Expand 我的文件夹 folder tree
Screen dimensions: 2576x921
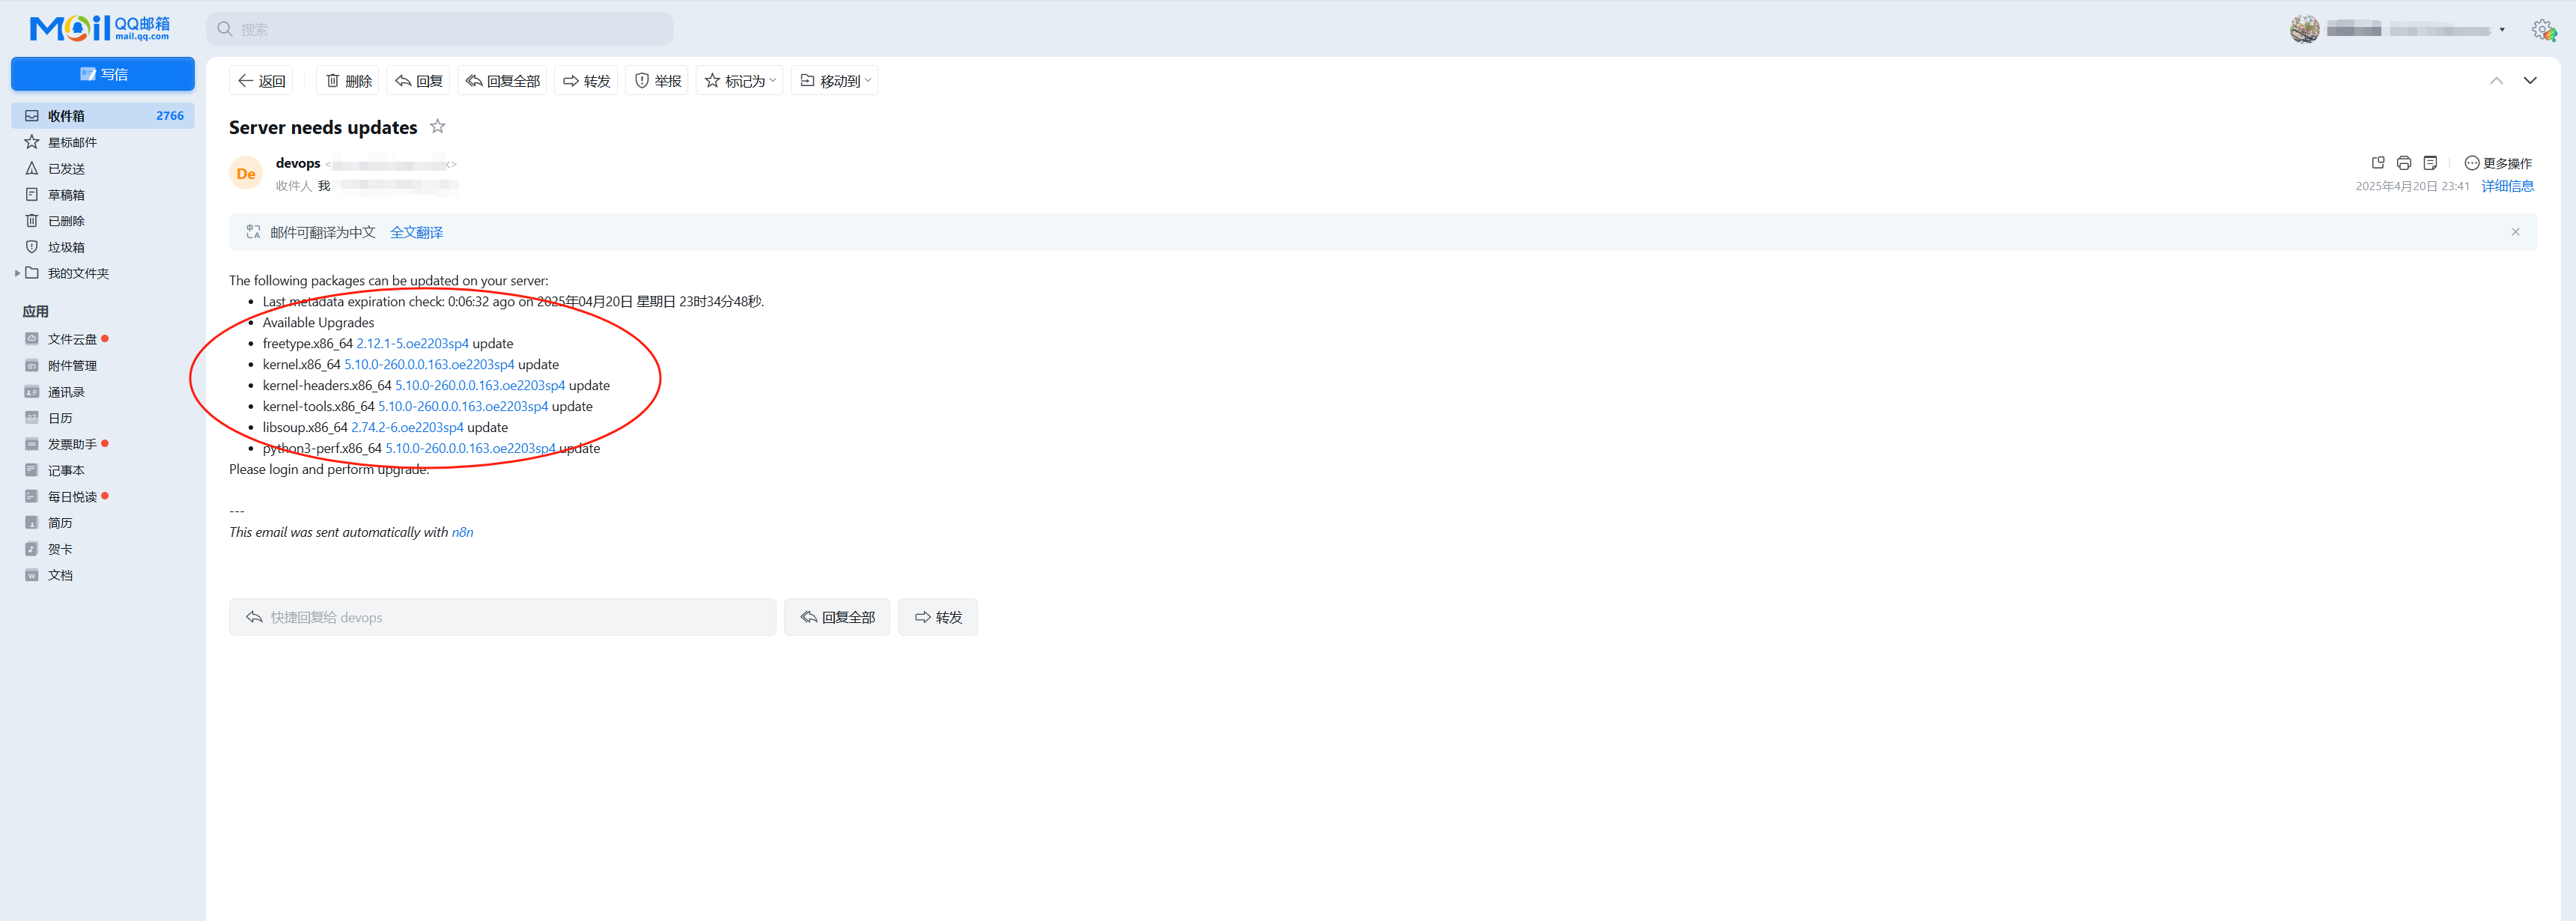coord(17,273)
